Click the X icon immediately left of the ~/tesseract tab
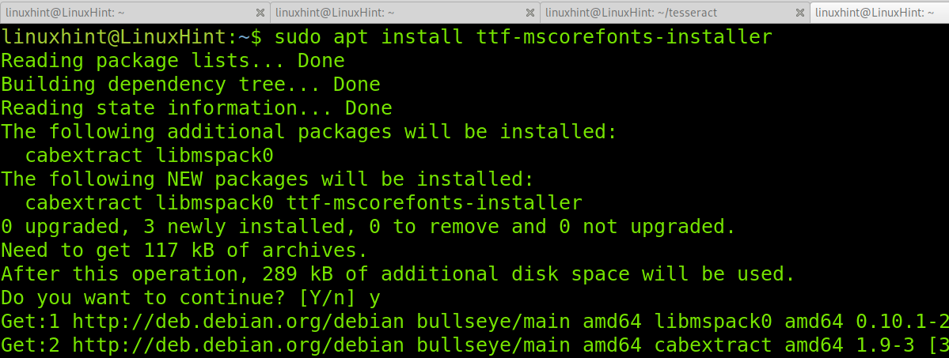Image resolution: width=949 pixels, height=358 pixels. click(x=530, y=12)
